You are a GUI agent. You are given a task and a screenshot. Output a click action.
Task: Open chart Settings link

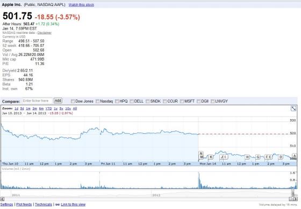[6, 204]
